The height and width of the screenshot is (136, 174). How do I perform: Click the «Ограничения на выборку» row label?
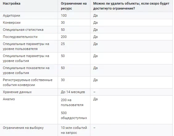coord(23,128)
